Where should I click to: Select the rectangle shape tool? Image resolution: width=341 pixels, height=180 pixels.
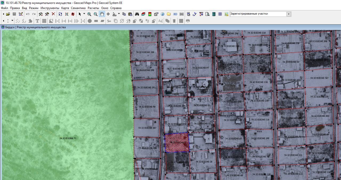pos(96,21)
